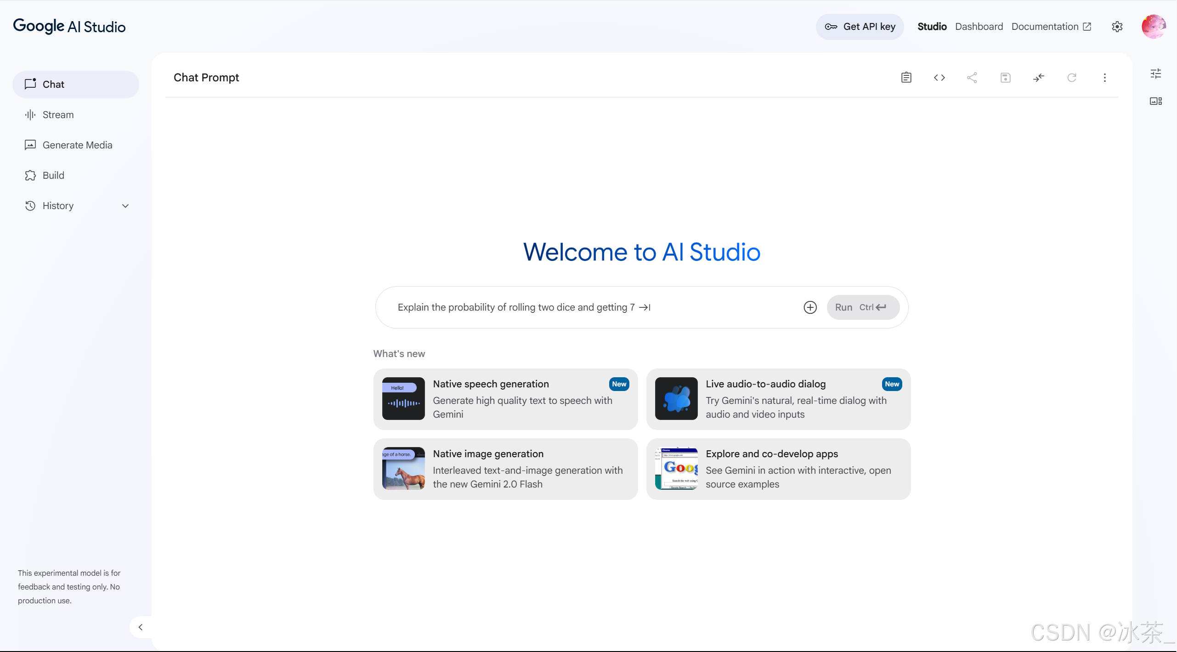Open the Native image generation card
This screenshot has height=652, width=1177.
click(x=505, y=469)
